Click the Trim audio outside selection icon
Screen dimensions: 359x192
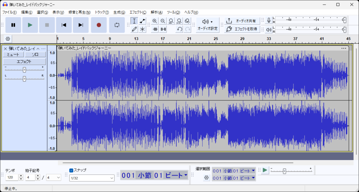click(155, 29)
